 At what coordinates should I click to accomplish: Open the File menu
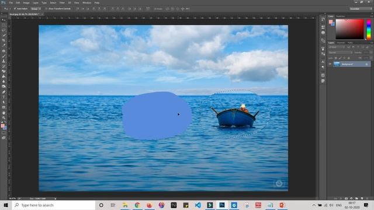click(x=11, y=2)
